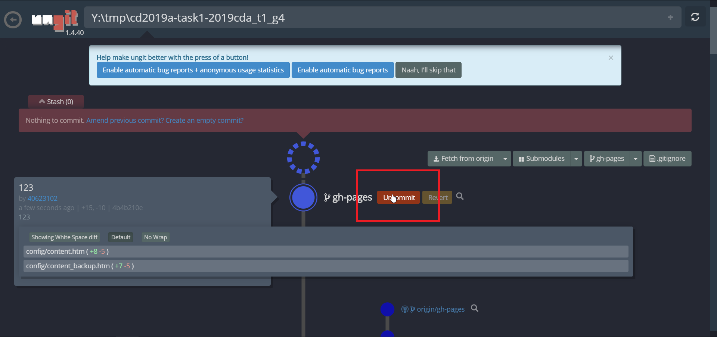
Task: Click the dashed circle staging node
Action: (303, 158)
